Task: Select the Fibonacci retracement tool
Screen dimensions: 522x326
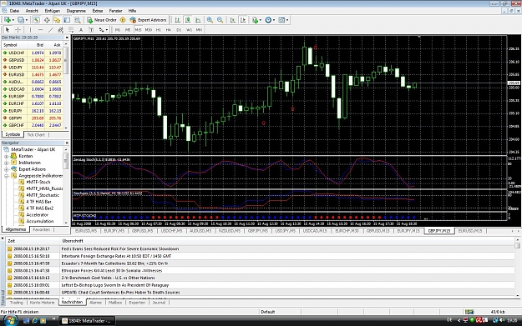Action: point(71,30)
